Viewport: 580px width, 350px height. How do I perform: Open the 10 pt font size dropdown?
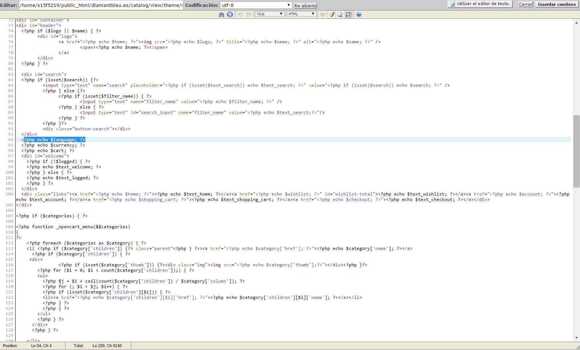269,14
